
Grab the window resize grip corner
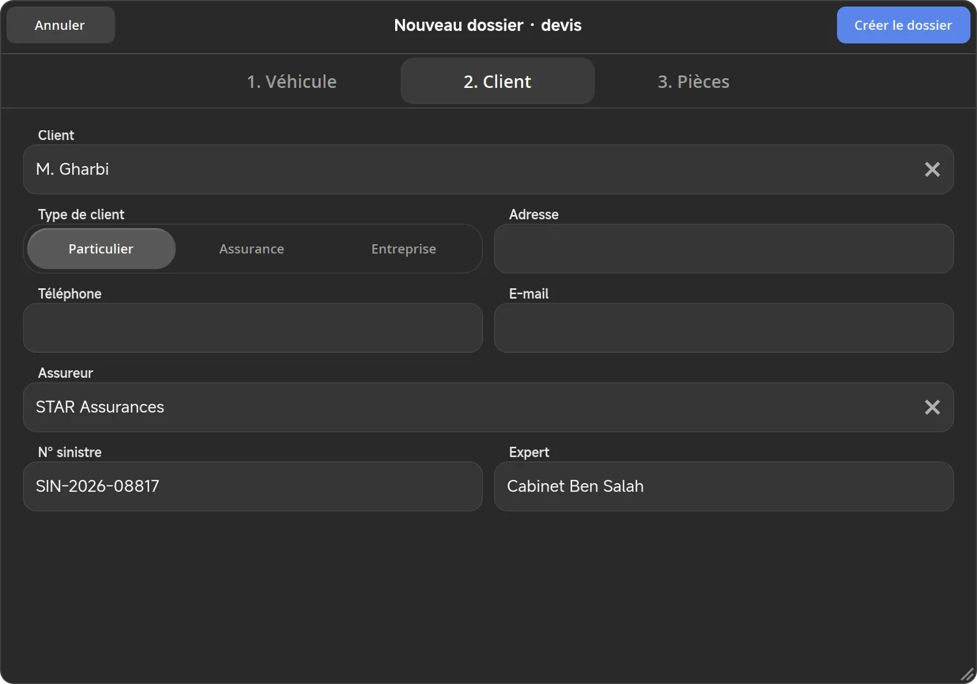coord(968,675)
